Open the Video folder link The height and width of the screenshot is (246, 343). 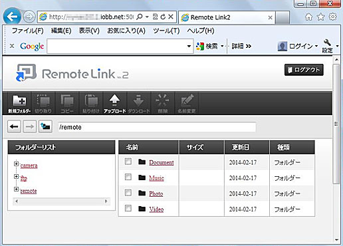click(x=156, y=209)
